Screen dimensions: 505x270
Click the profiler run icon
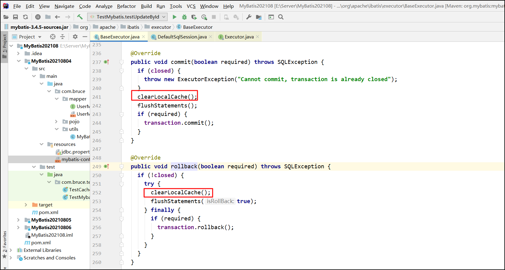[x=204, y=17]
